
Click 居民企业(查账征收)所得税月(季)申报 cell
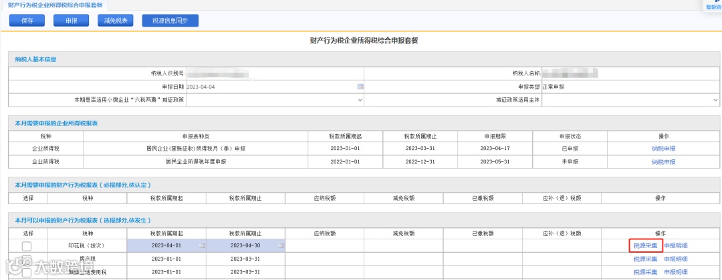195,149
